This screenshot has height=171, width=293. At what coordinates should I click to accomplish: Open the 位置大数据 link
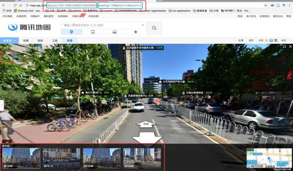coord(78,16)
